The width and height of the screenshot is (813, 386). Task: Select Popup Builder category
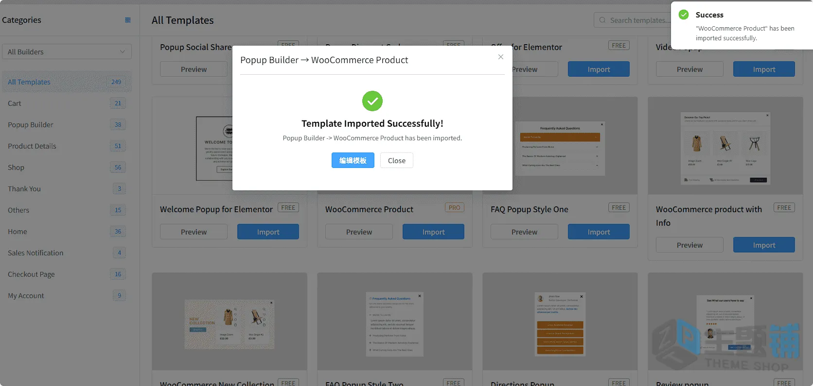point(67,124)
